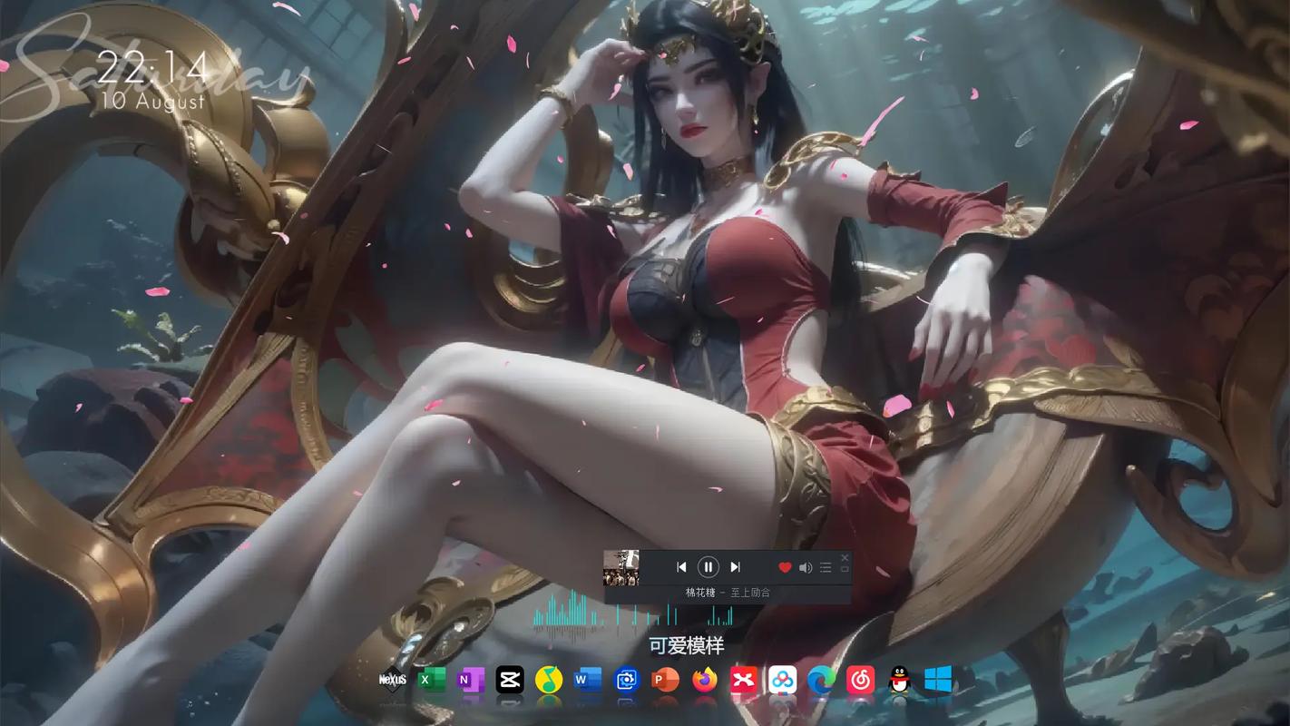This screenshot has height=726, width=1290.
Task: Restore full player window from mini player
Action: tap(845, 569)
